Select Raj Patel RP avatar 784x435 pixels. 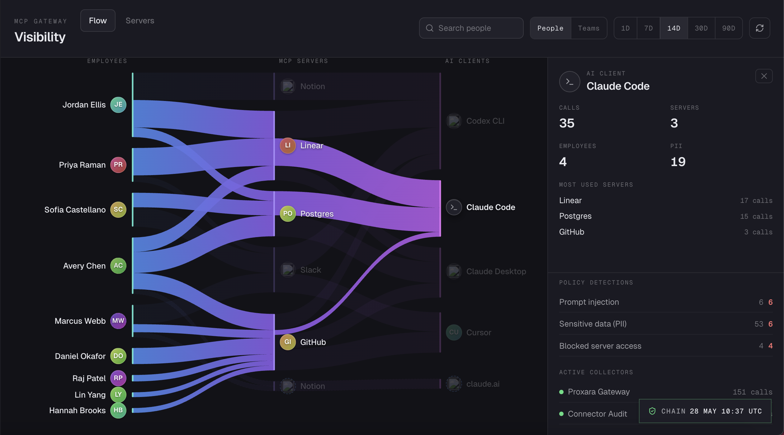coord(118,378)
